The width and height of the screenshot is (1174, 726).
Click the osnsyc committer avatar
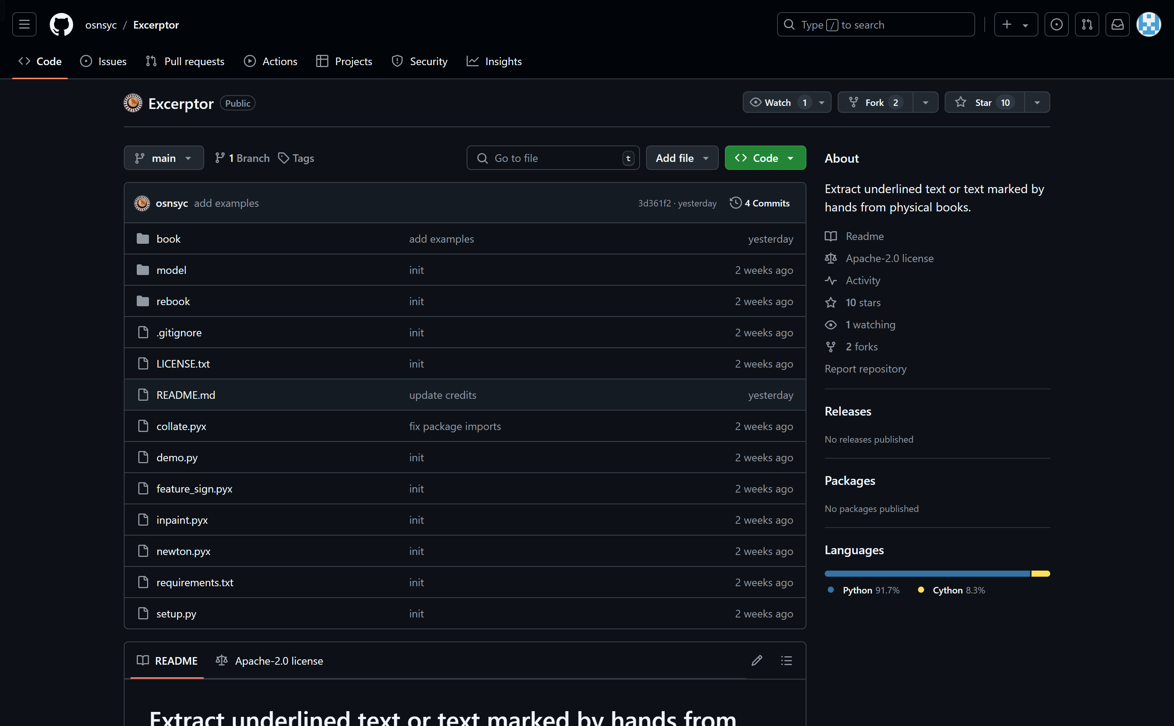coord(142,203)
